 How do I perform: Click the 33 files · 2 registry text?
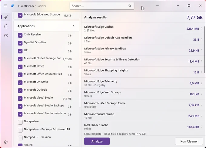click(95, 85)
